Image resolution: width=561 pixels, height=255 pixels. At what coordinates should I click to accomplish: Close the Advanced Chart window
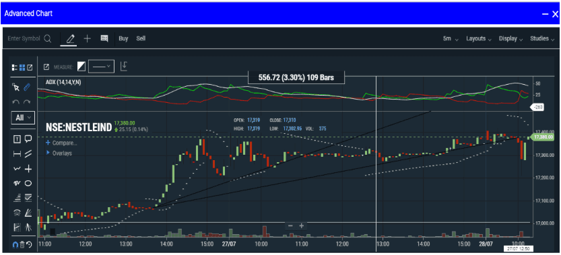[x=555, y=14]
